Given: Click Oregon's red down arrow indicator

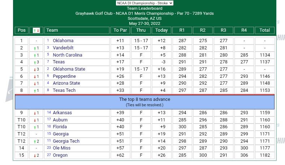Looking at the screenshot, I should tap(34, 156).
